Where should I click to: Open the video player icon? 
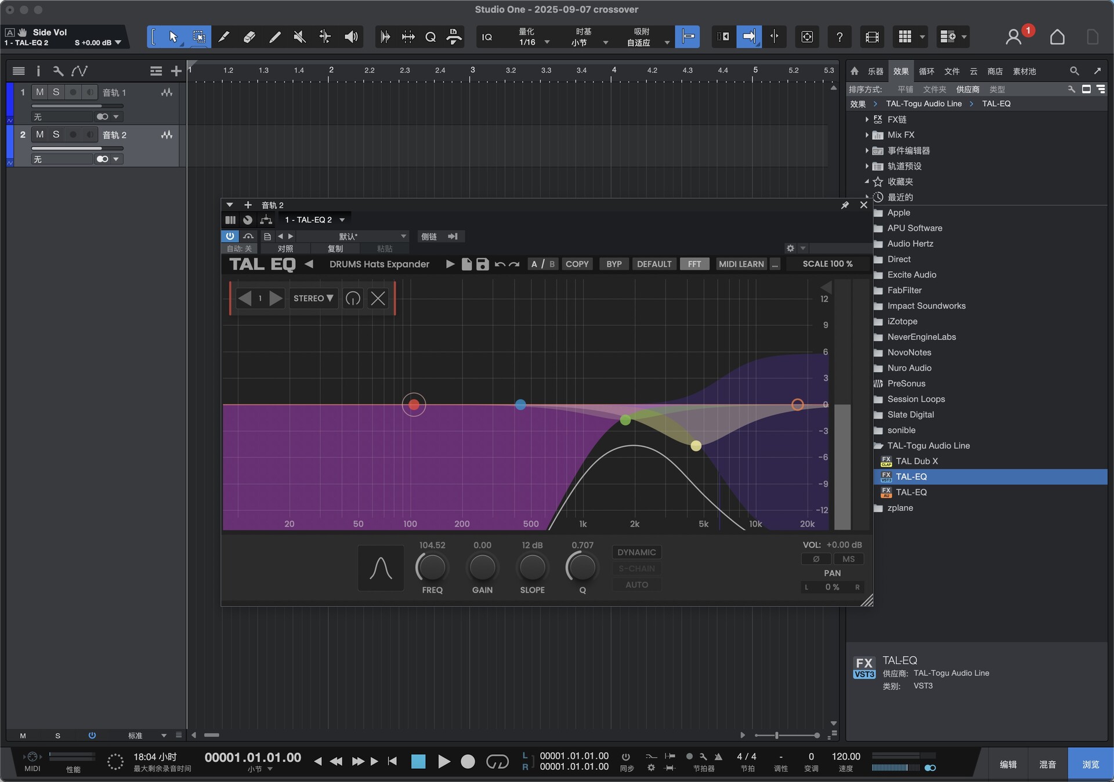[x=871, y=37]
